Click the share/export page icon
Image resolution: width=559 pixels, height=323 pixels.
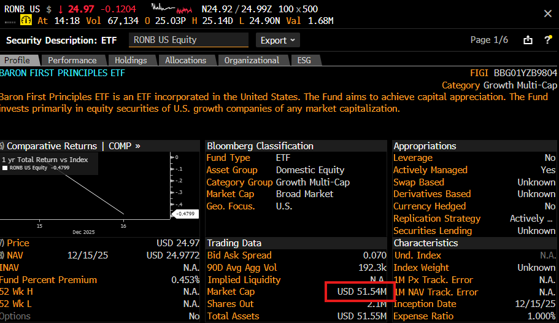pyautogui.click(x=528, y=40)
